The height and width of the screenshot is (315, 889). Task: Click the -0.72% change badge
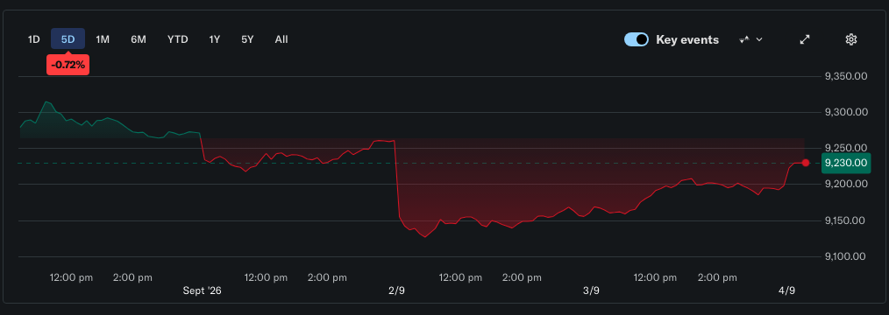(68, 65)
